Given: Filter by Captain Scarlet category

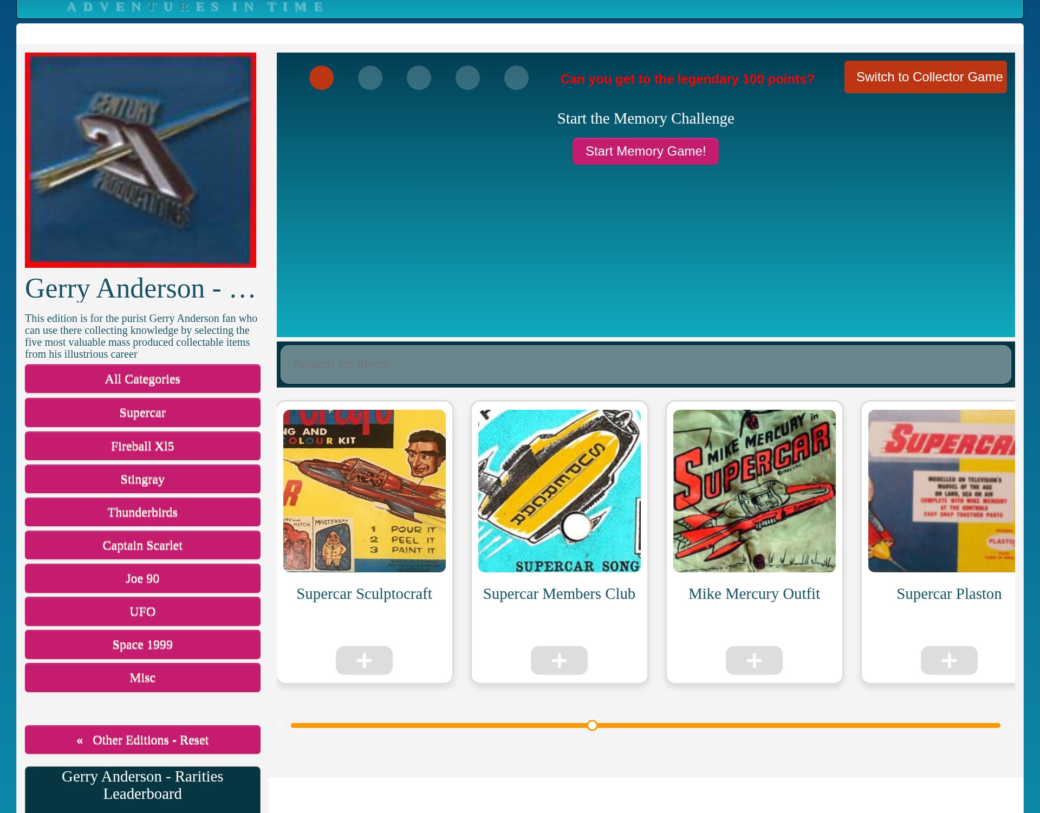Looking at the screenshot, I should coord(142,545).
